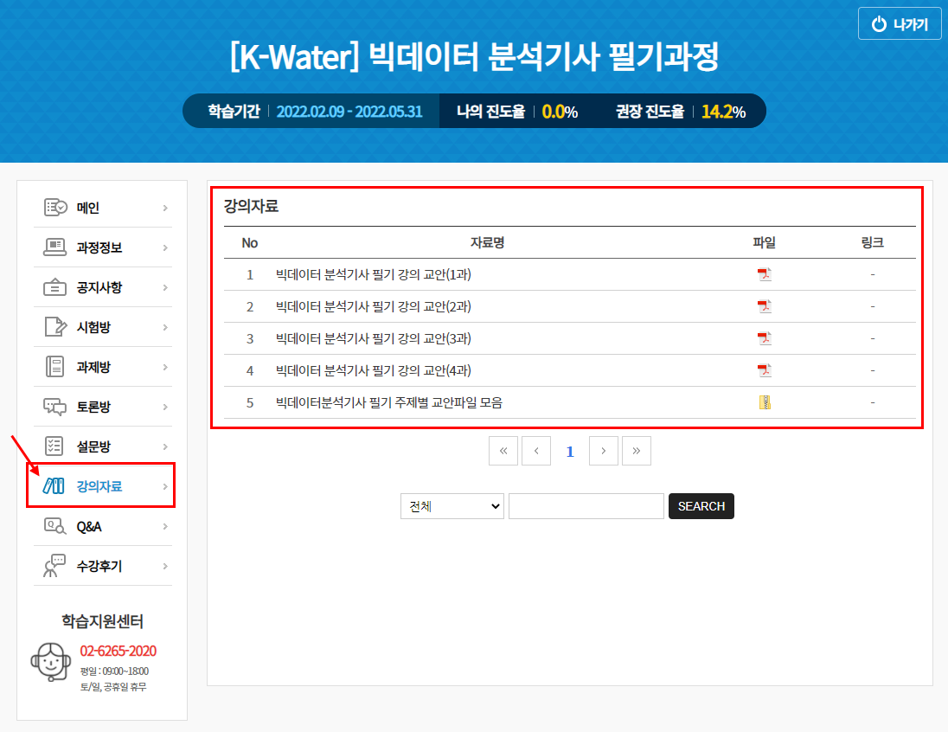Screen dimensions: 948x732
Task: Open the 메인 menu item
Action: [103, 208]
